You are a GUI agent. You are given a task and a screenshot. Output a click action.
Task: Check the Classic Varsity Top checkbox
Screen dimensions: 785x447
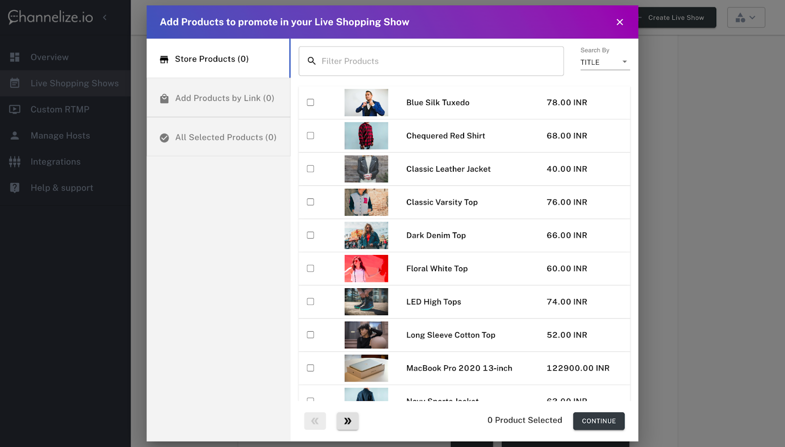click(311, 202)
